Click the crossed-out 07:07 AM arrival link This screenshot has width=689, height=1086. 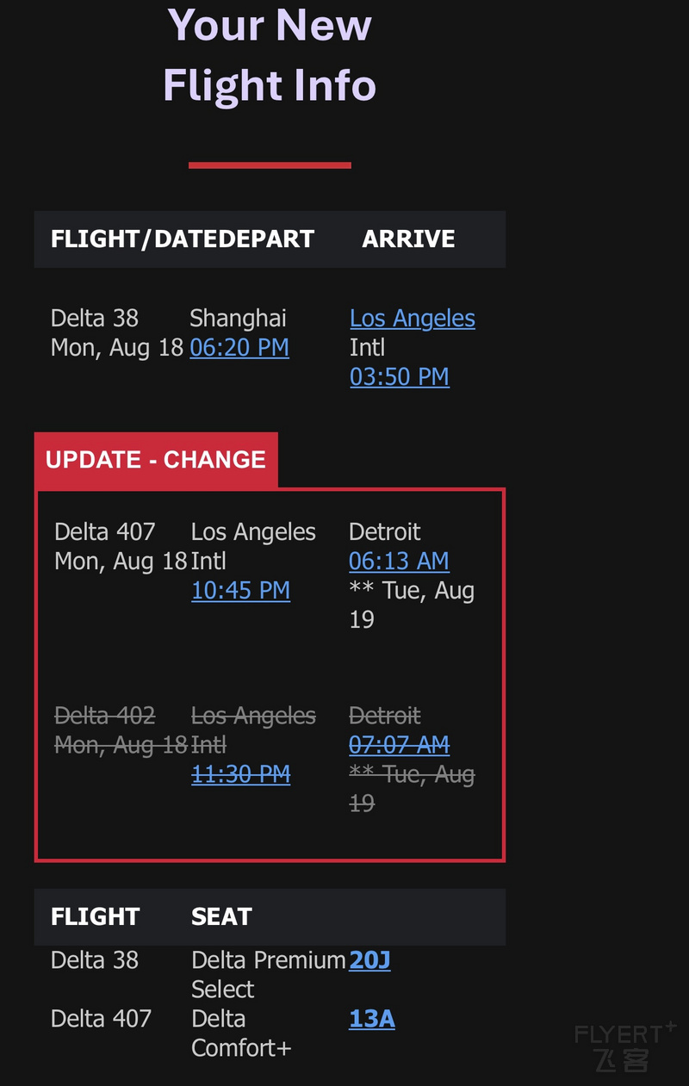pos(399,745)
